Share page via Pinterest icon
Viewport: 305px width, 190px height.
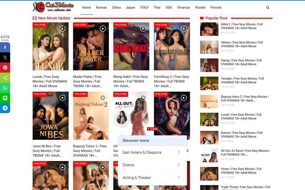pyautogui.click(x=5, y=68)
